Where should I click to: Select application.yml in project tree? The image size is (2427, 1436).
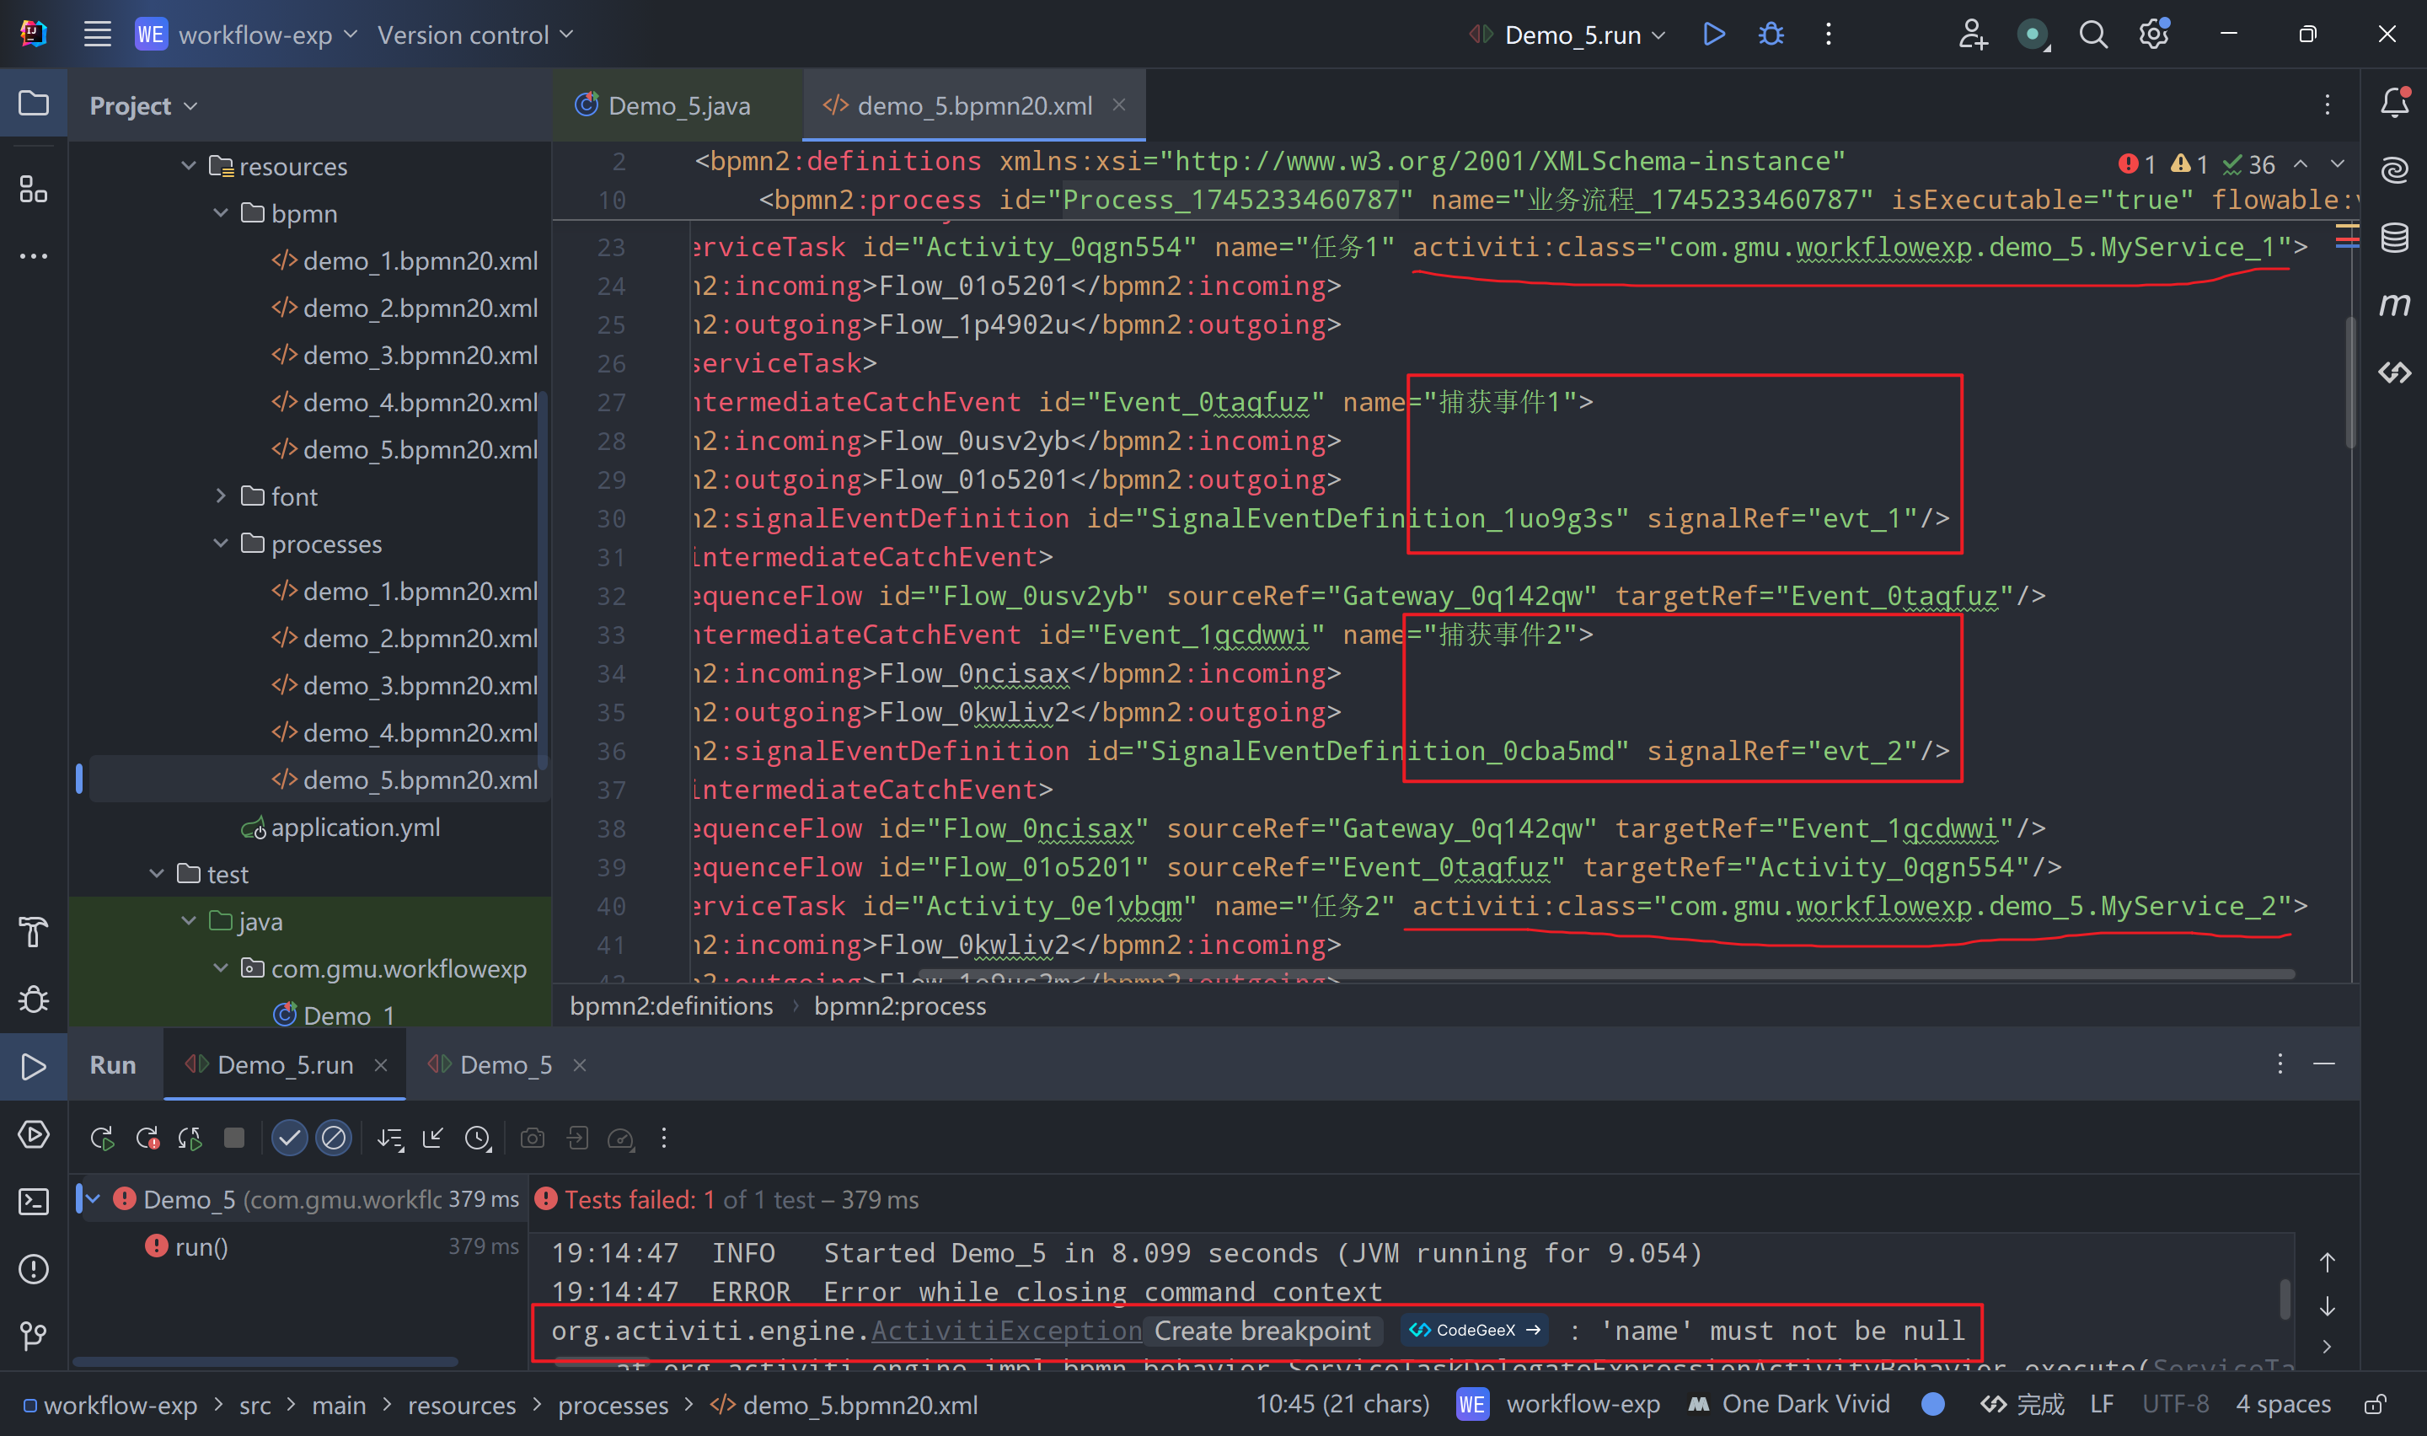pyautogui.click(x=340, y=828)
